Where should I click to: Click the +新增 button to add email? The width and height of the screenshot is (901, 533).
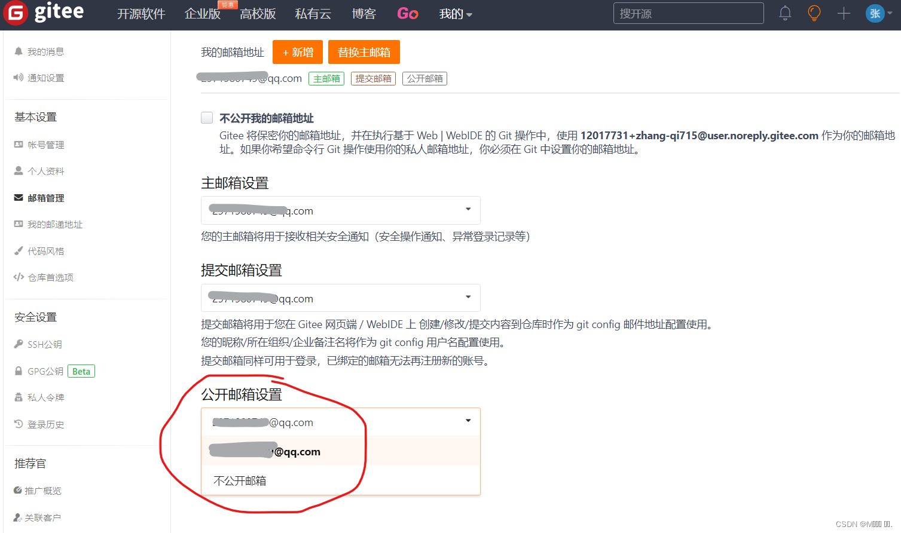point(297,52)
